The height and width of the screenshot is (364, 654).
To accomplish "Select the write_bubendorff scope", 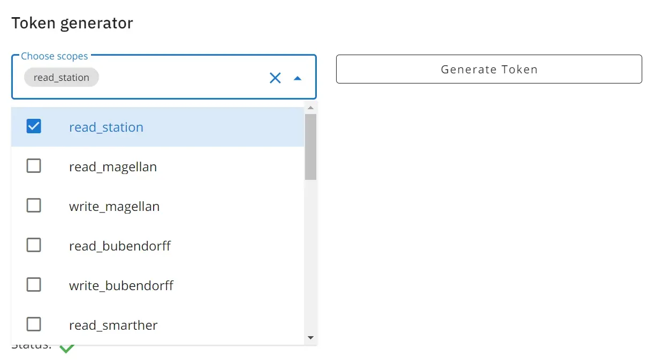I will click(x=34, y=284).
